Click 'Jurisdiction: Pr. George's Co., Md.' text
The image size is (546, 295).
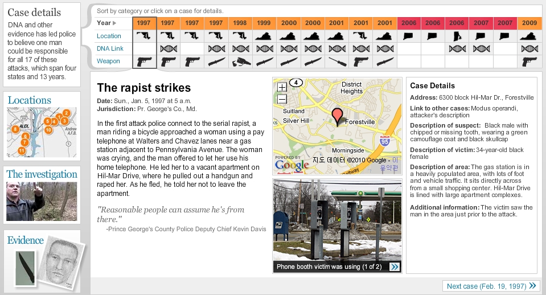tap(146, 109)
